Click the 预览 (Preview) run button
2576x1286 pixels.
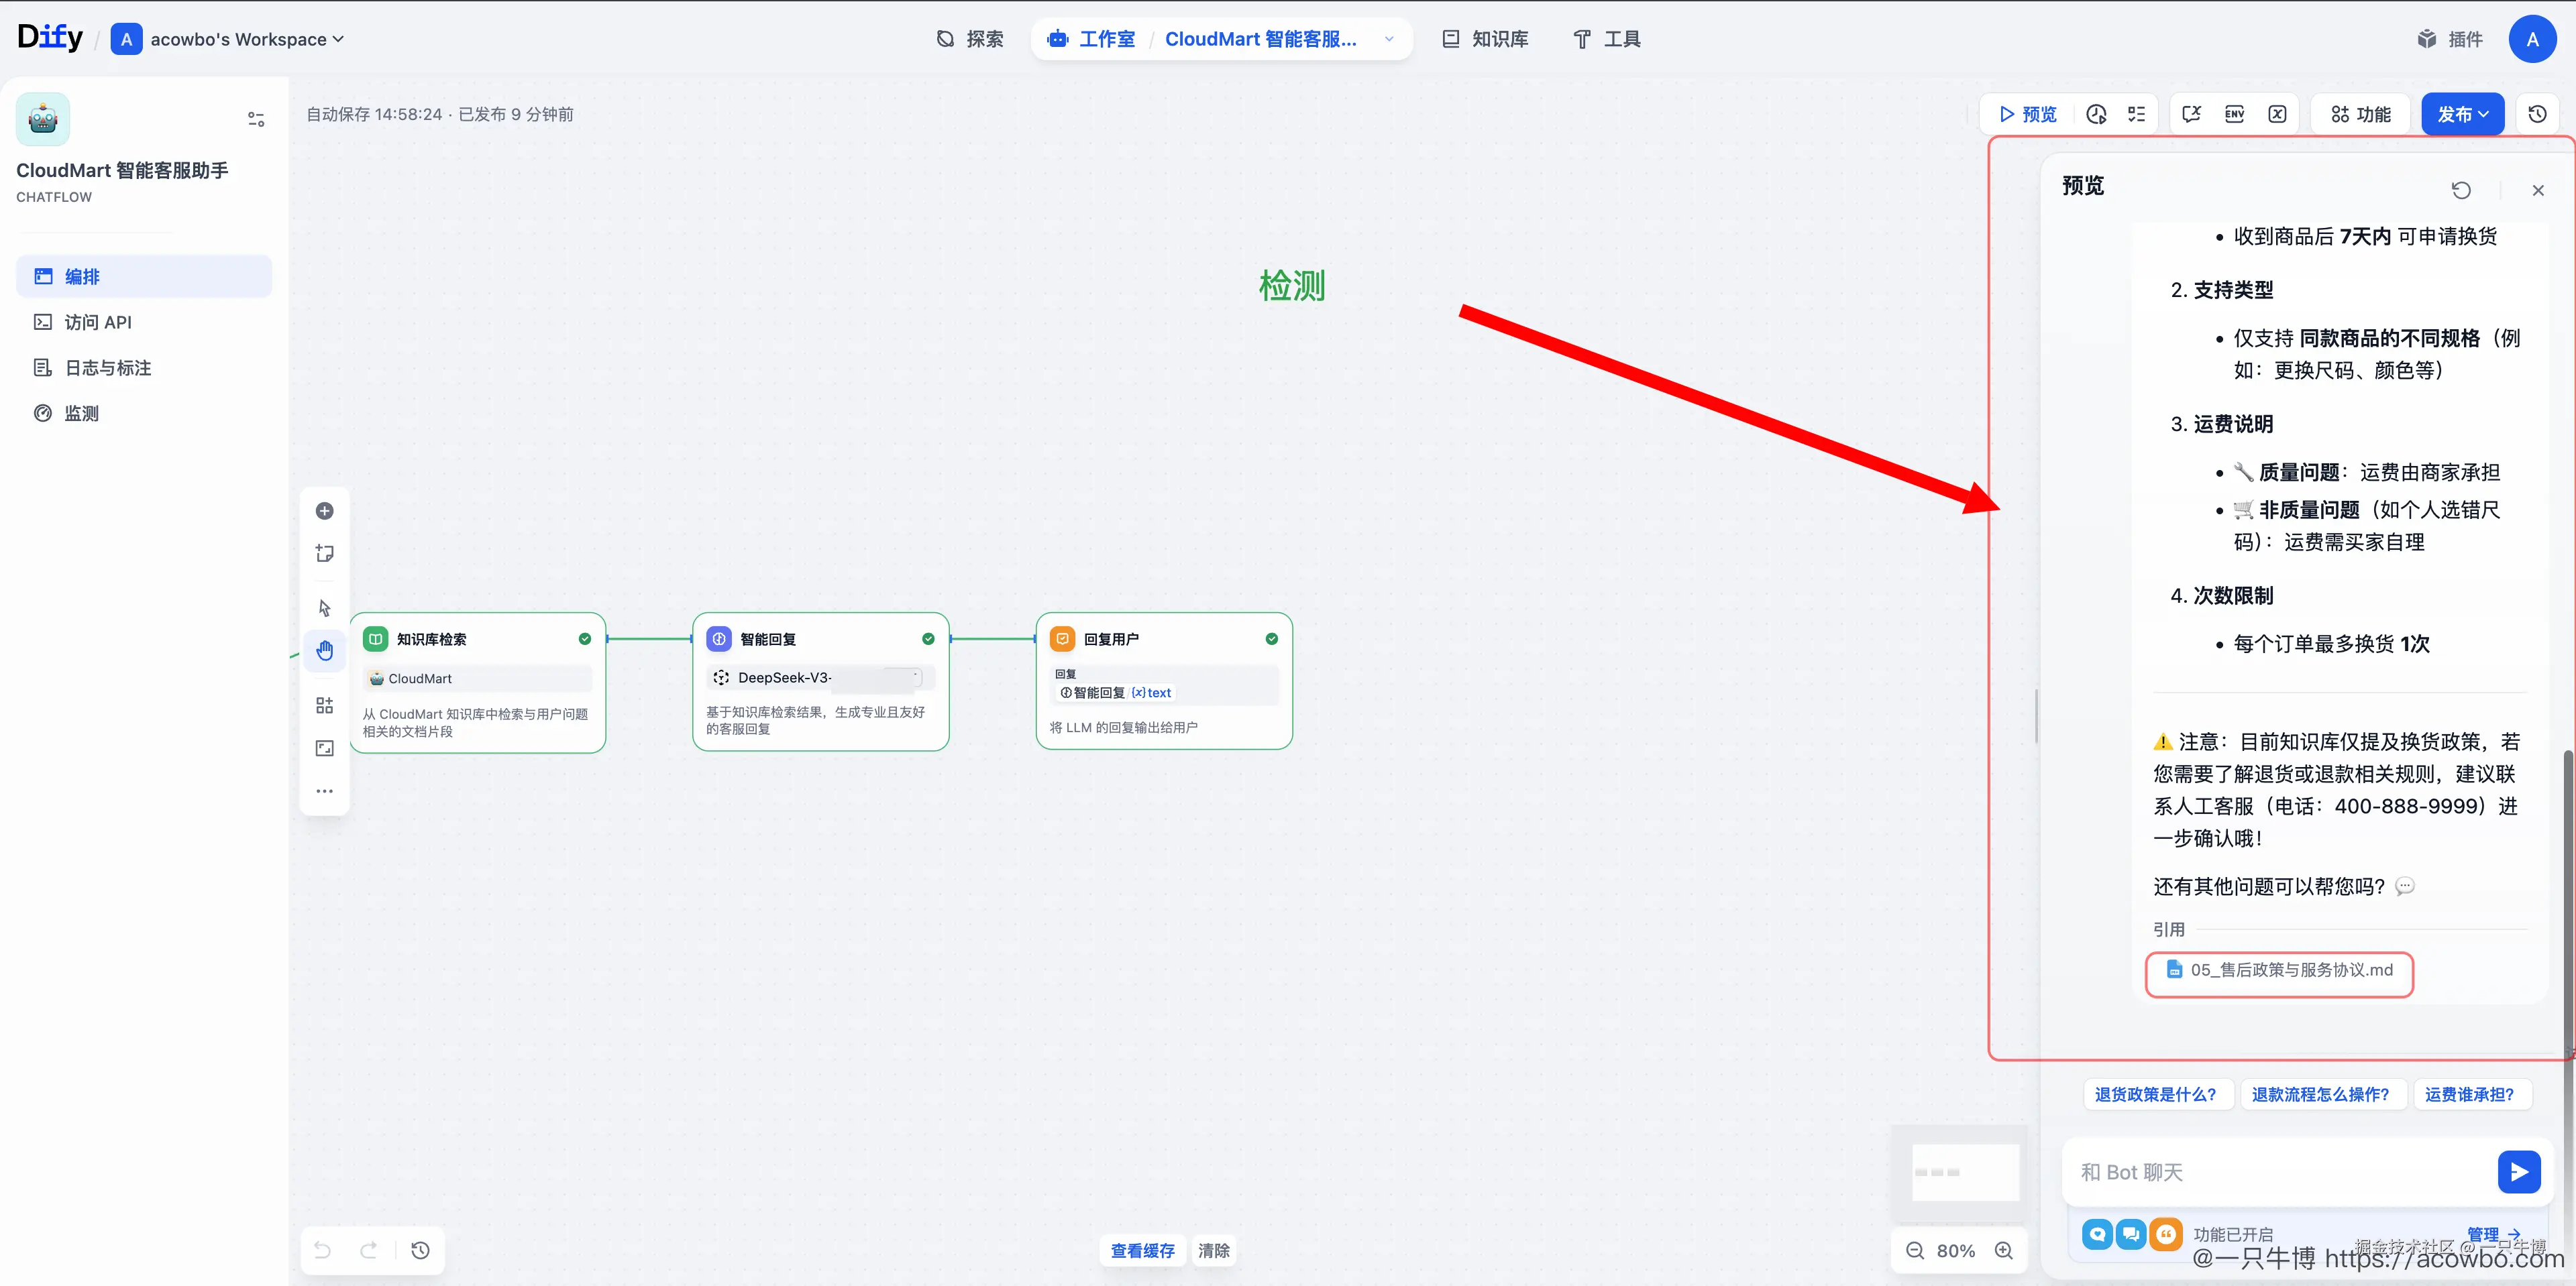2028,114
